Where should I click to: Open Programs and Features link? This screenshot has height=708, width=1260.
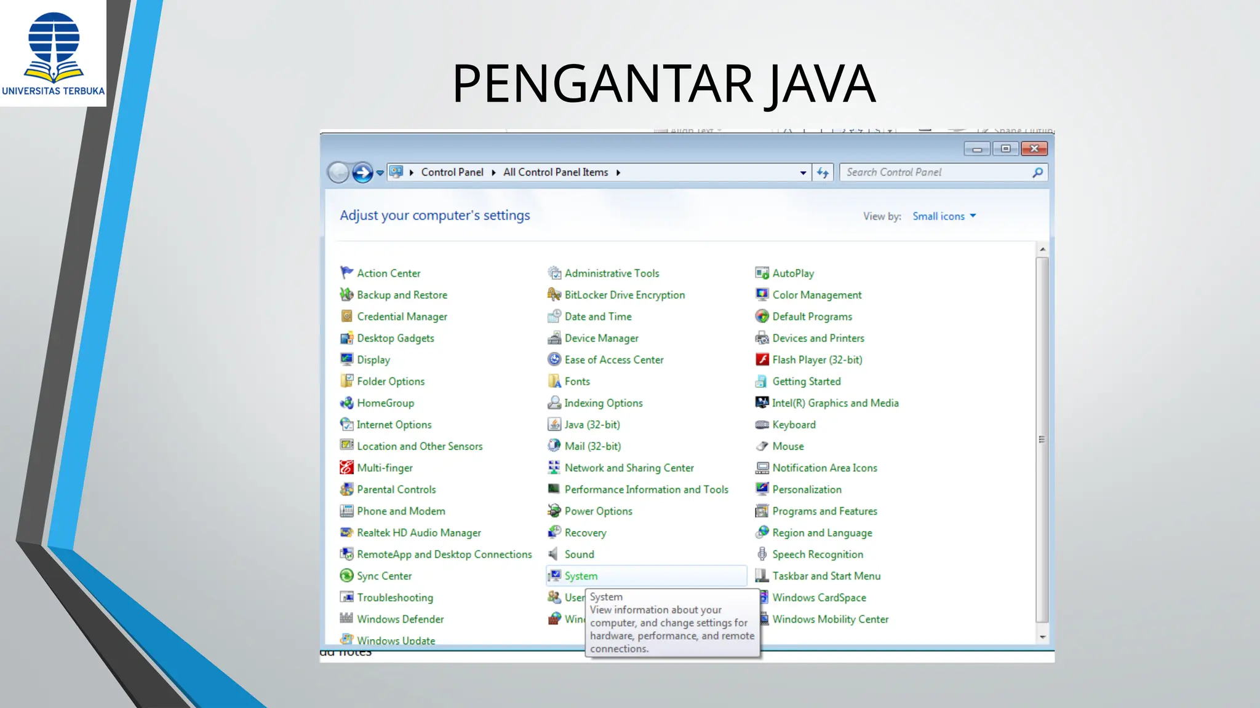point(825,511)
